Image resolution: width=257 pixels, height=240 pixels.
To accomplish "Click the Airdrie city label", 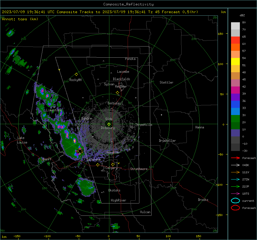I will click(x=113, y=152).
